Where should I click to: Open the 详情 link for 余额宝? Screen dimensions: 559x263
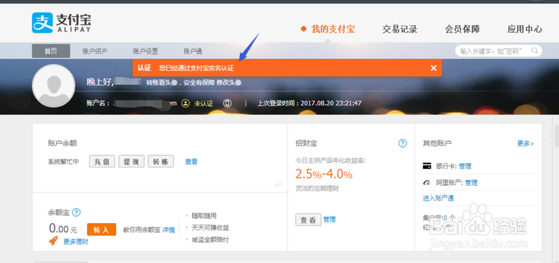[169, 230]
